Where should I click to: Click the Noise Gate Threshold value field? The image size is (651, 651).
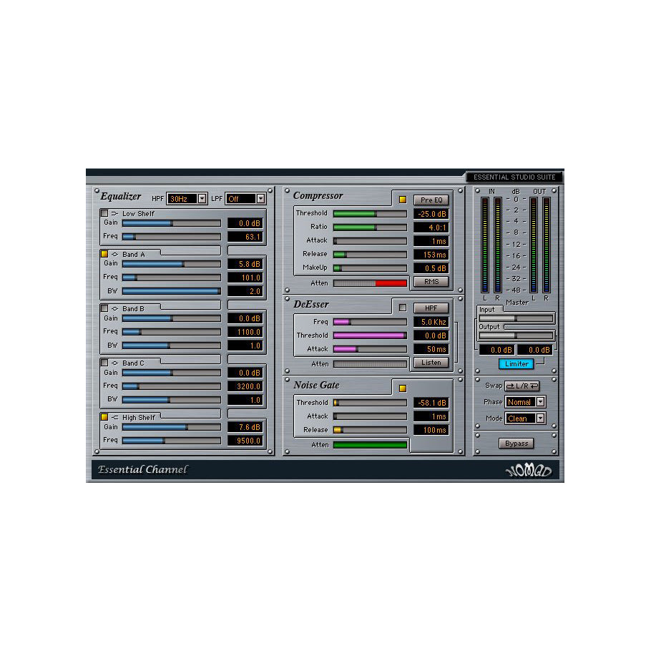tap(430, 402)
